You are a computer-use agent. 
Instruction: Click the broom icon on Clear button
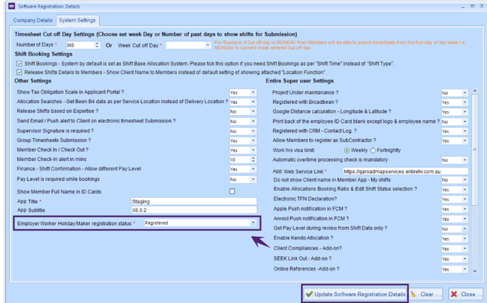click(413, 294)
